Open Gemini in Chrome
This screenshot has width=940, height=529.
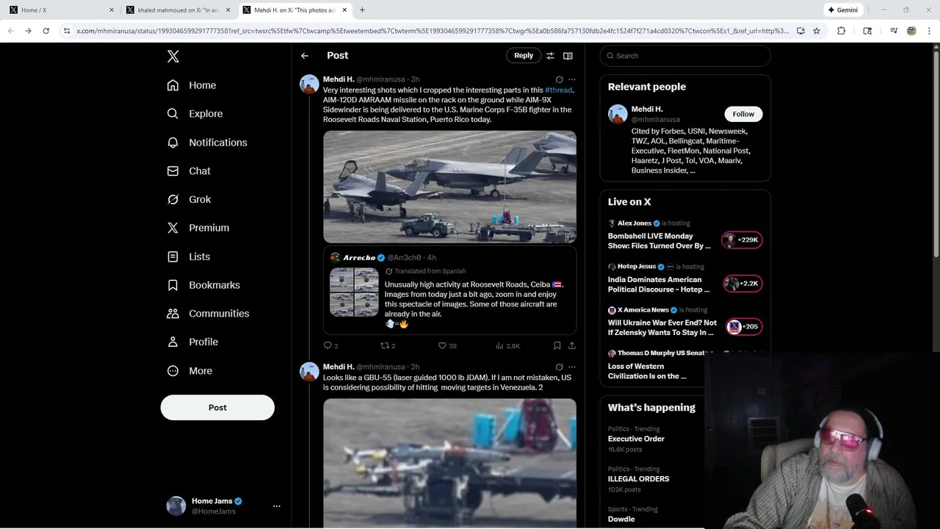[x=843, y=10]
